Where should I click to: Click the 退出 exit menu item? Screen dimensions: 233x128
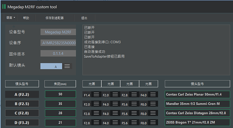point(84,18)
